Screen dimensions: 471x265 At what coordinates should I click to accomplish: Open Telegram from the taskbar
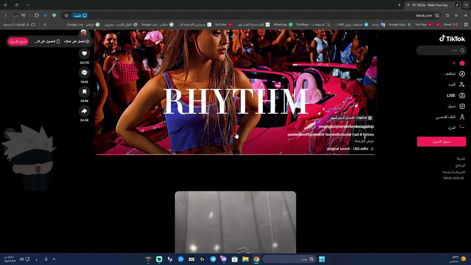[x=213, y=259]
